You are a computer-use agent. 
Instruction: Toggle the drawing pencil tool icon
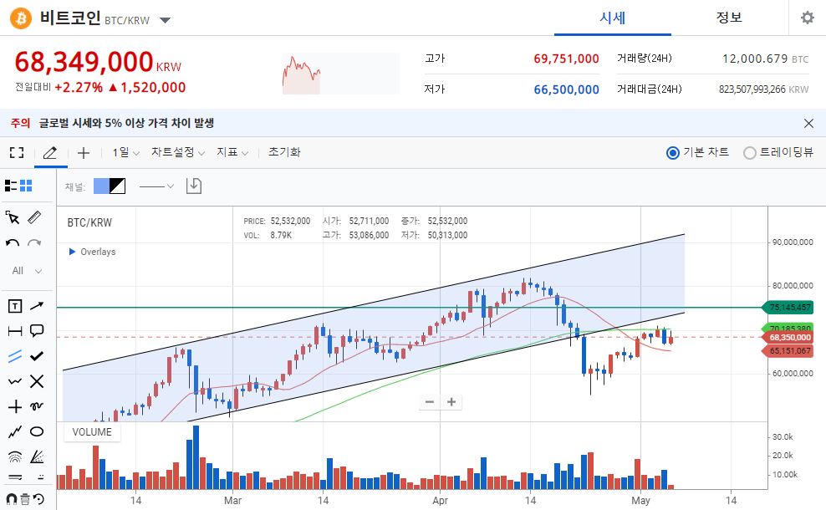(x=50, y=153)
